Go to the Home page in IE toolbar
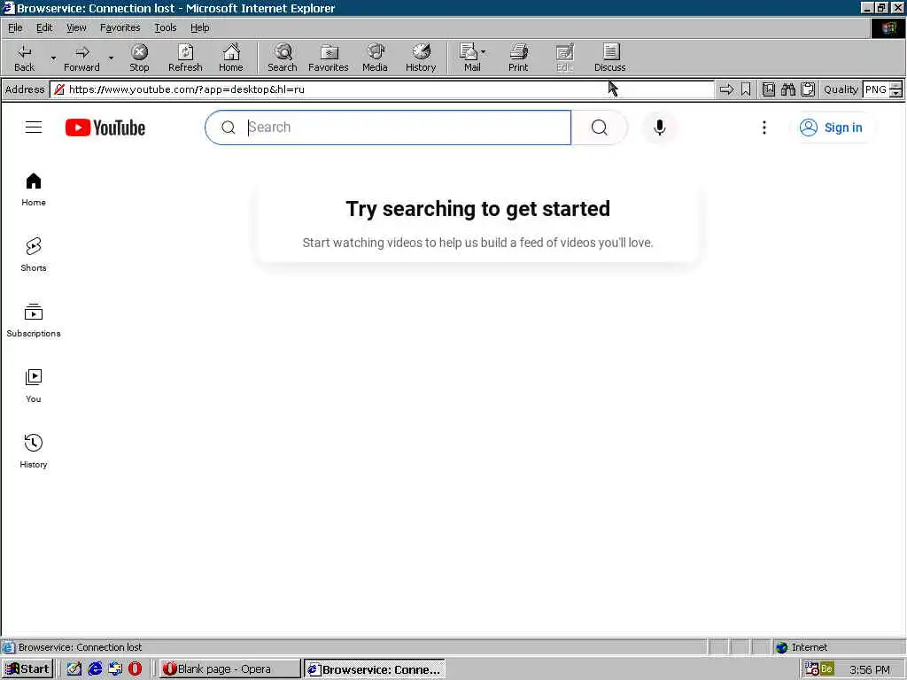Image resolution: width=907 pixels, height=680 pixels. (231, 58)
